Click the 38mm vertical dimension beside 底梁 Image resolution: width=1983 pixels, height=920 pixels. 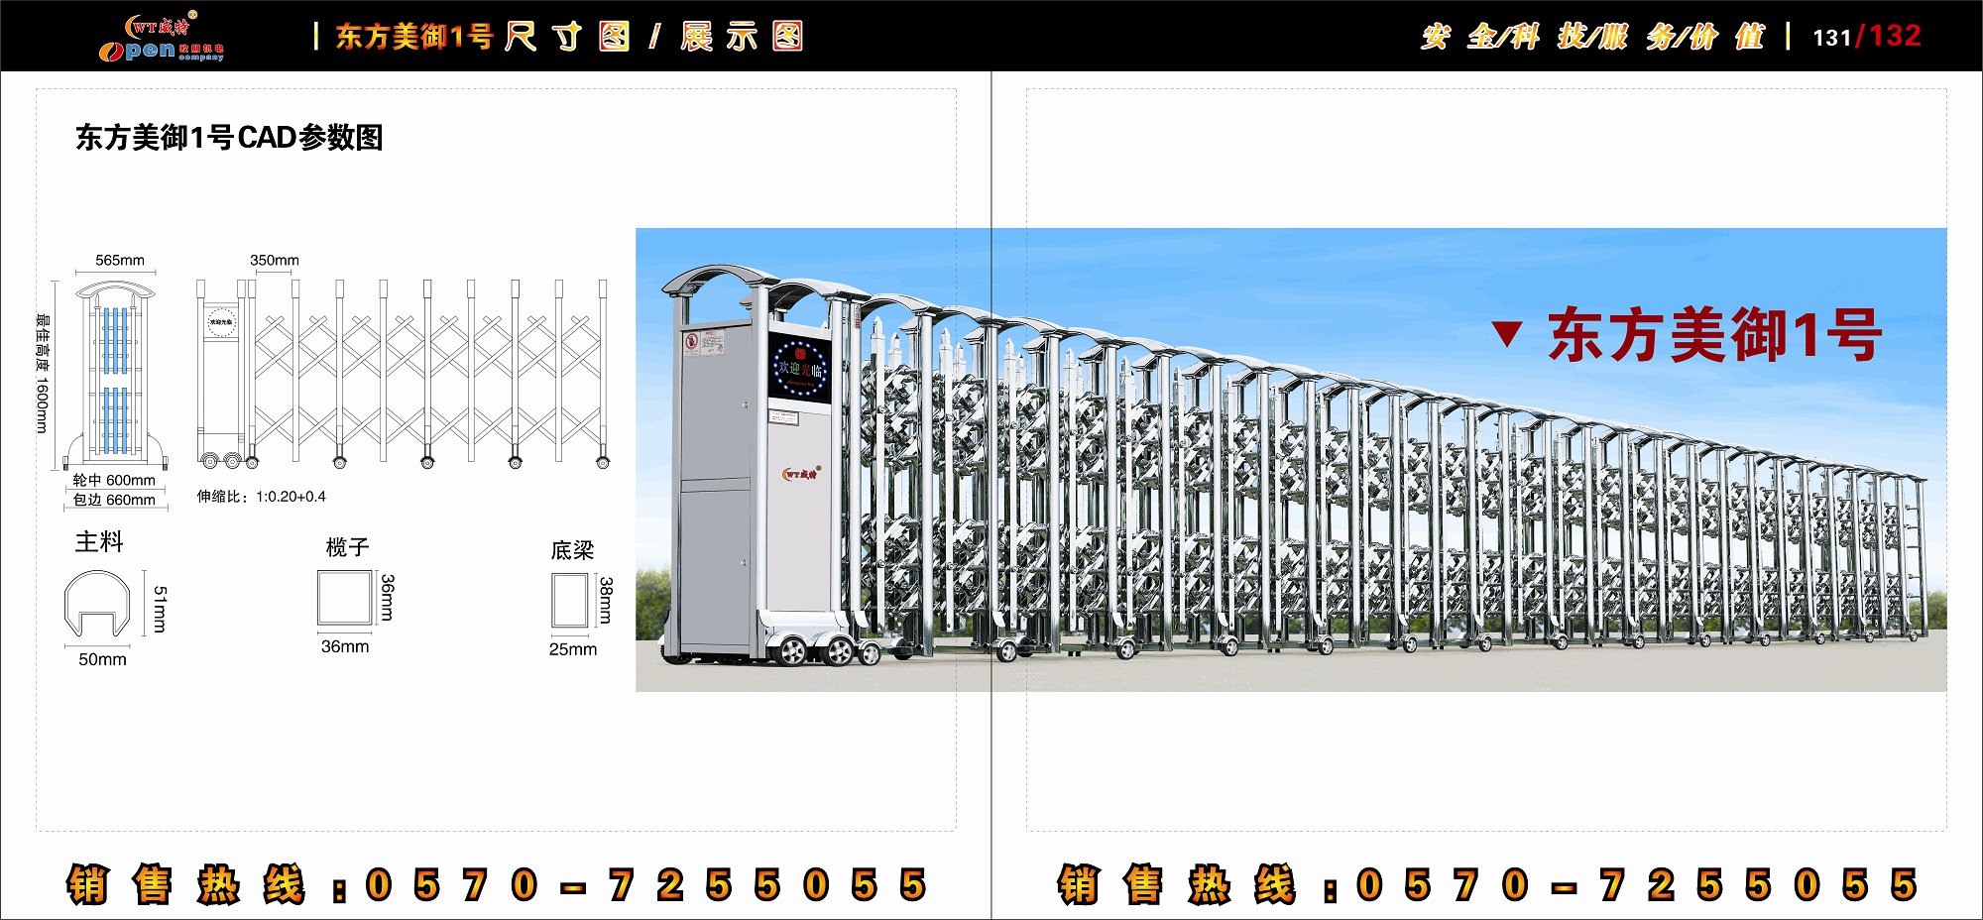click(606, 601)
